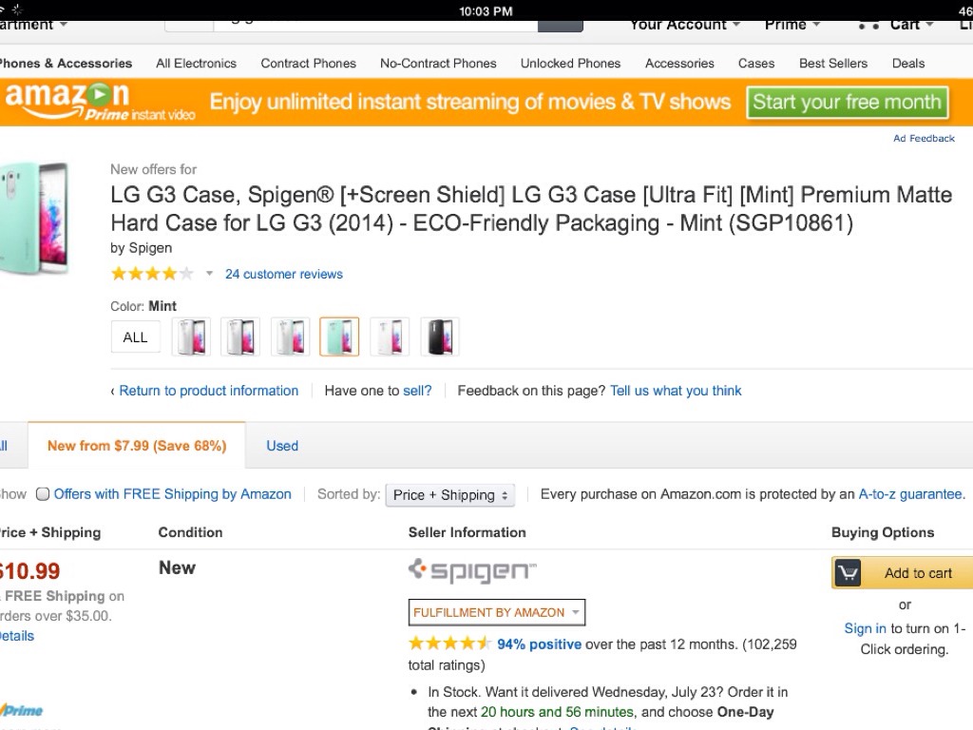The width and height of the screenshot is (973, 730).
Task: Click the seller's rating stars
Action: point(449,644)
